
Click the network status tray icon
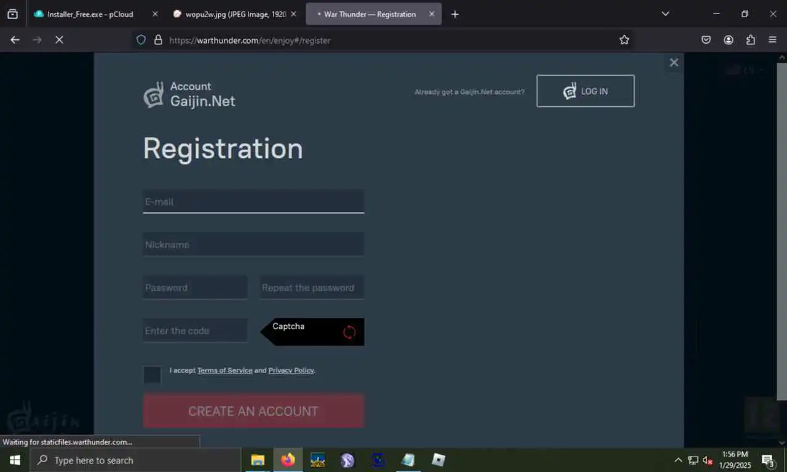pyautogui.click(x=694, y=460)
